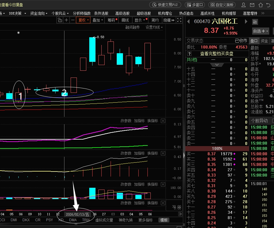274x228 pixels.
Task: Click 查看完整档买卖盘 link
Action: point(217,54)
